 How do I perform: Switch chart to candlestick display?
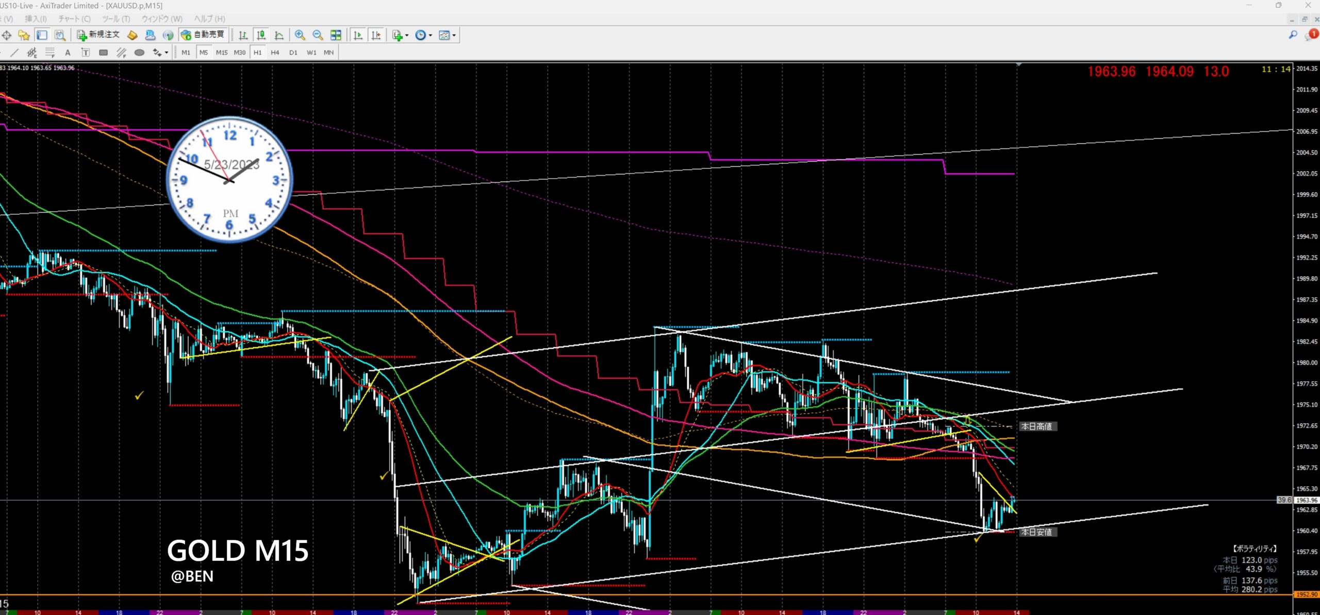(x=261, y=35)
